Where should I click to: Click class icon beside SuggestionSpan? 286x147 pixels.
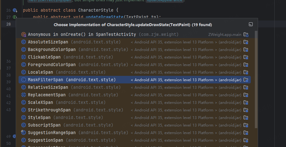(x=24, y=140)
